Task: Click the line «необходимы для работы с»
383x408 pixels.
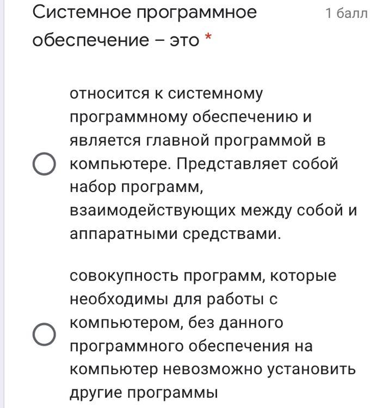Action: click(x=174, y=299)
